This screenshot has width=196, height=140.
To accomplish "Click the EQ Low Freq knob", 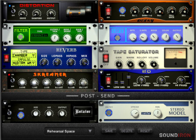I will 141,81.
